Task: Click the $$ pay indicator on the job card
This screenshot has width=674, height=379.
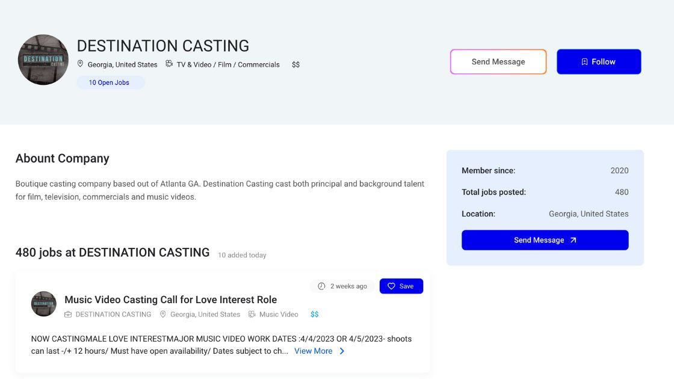Action: (x=314, y=314)
